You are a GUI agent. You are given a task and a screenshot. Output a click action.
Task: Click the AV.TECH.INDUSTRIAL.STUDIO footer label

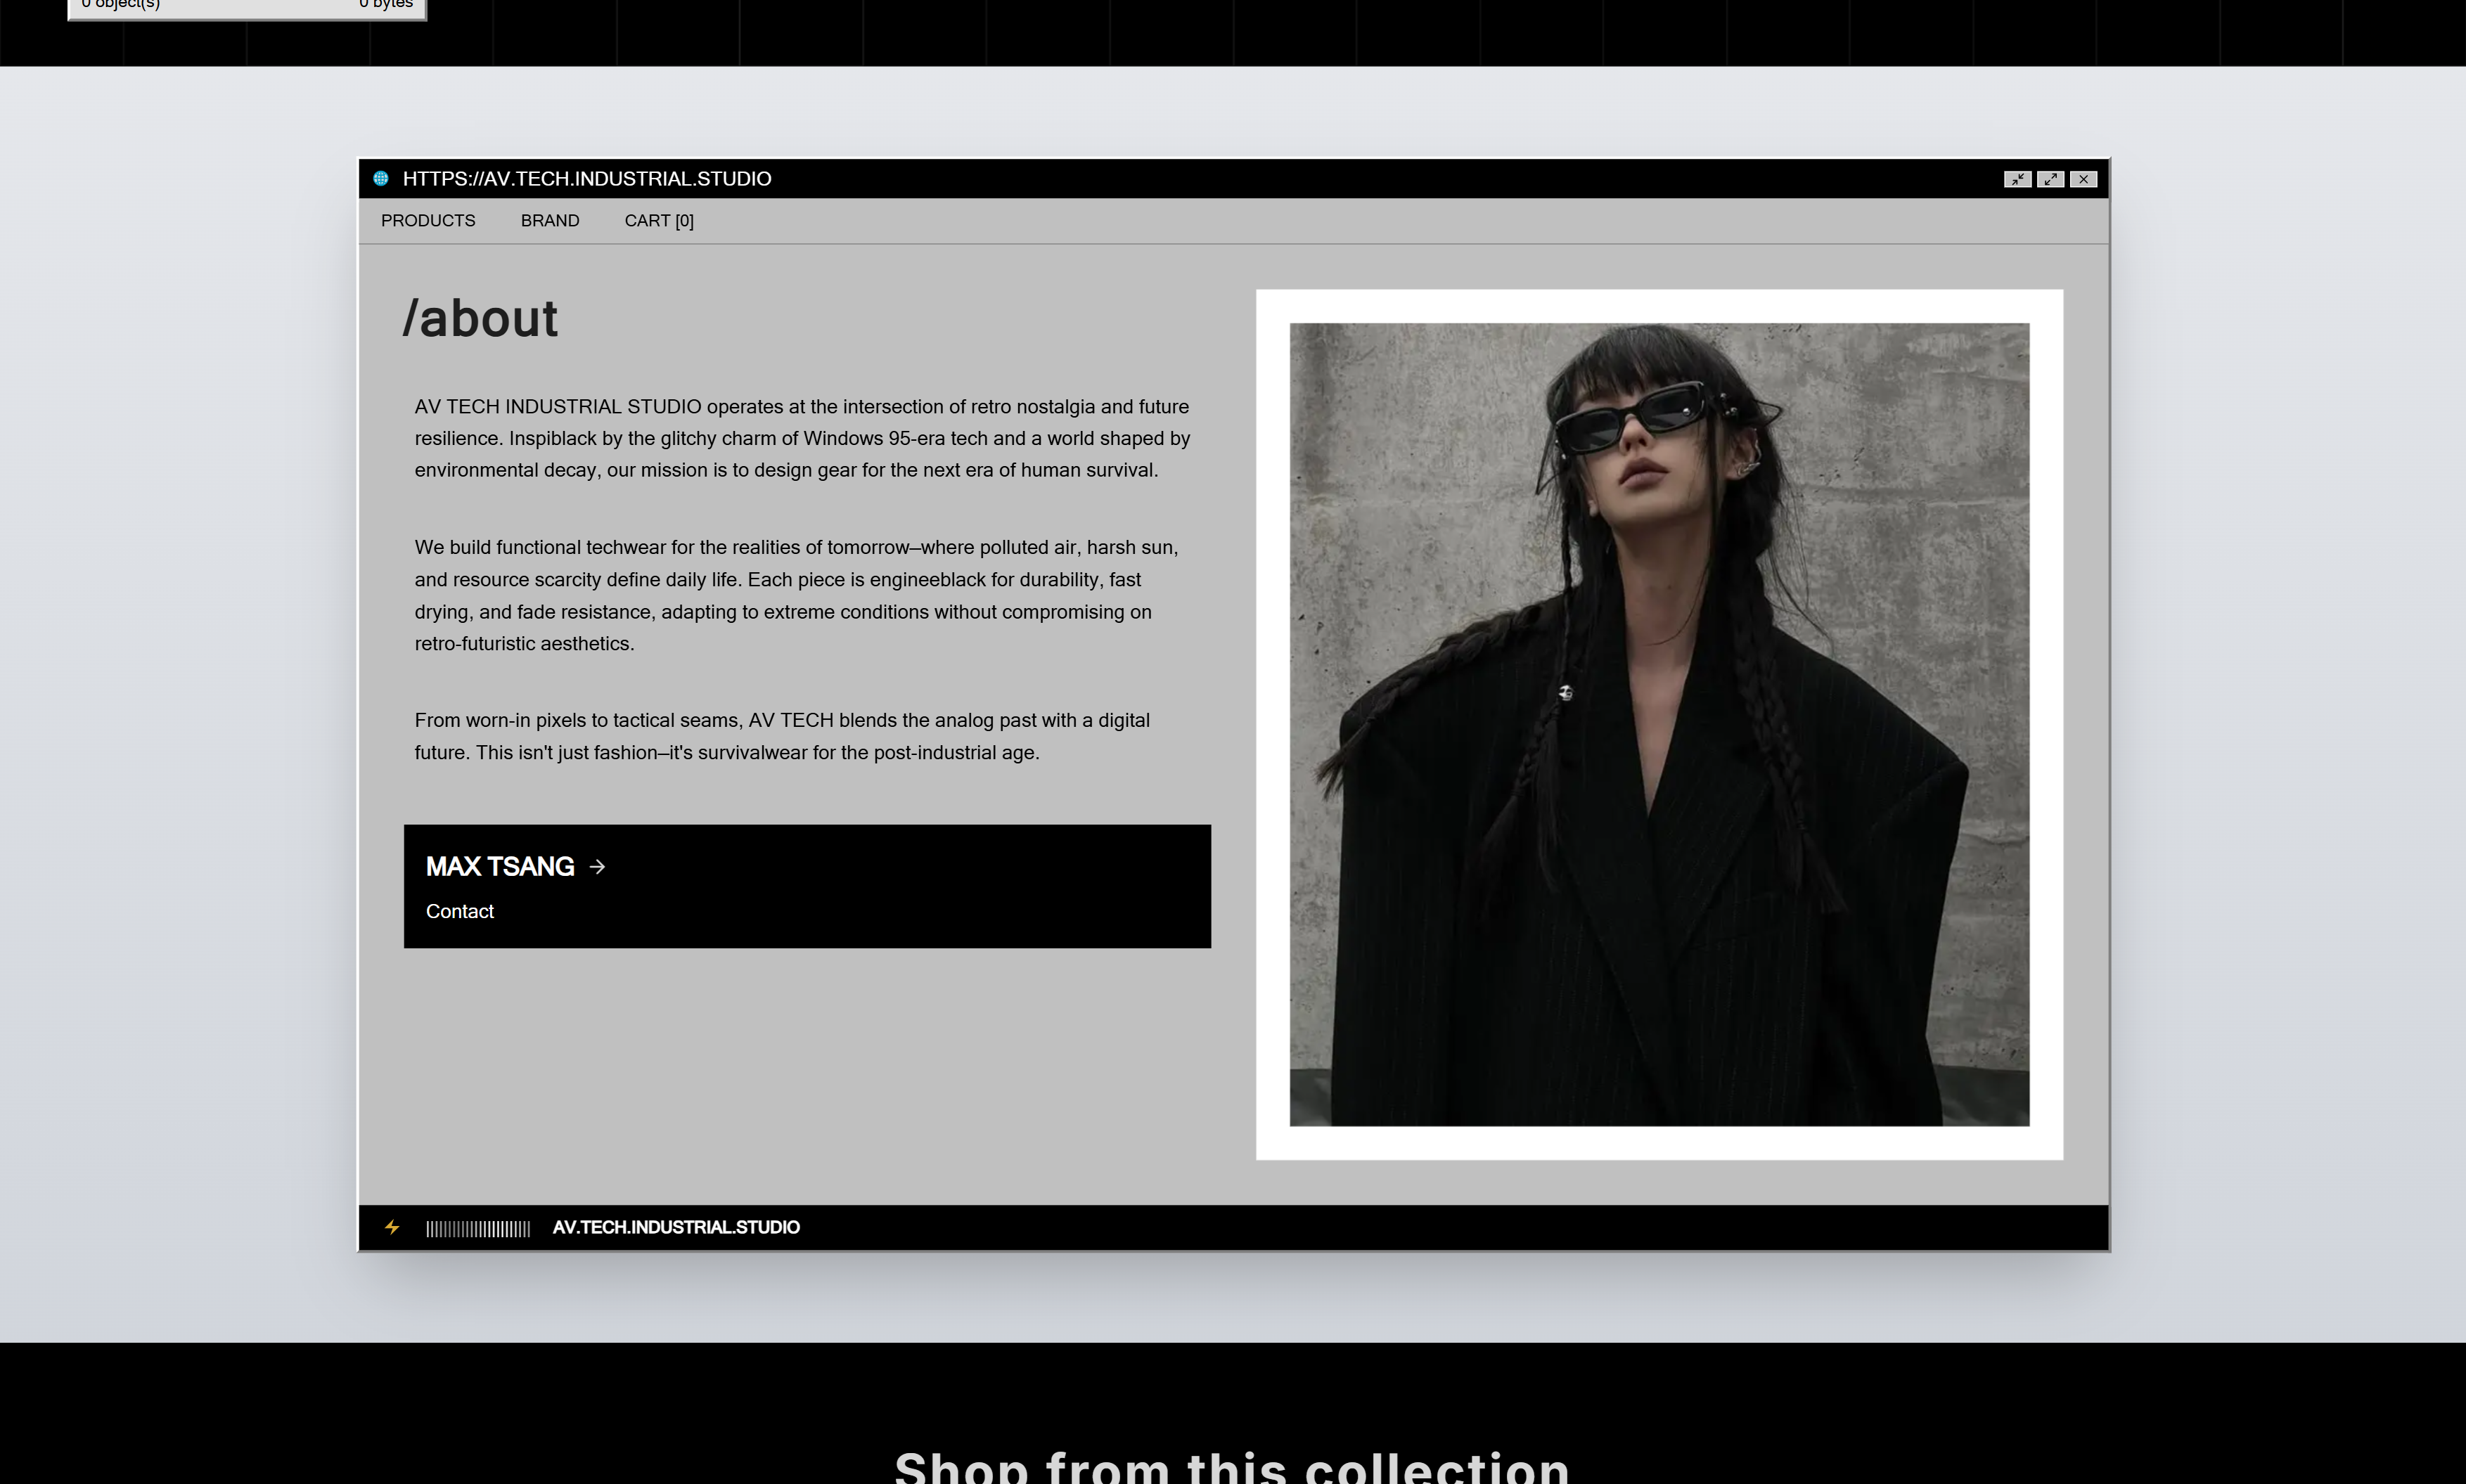click(x=676, y=1227)
